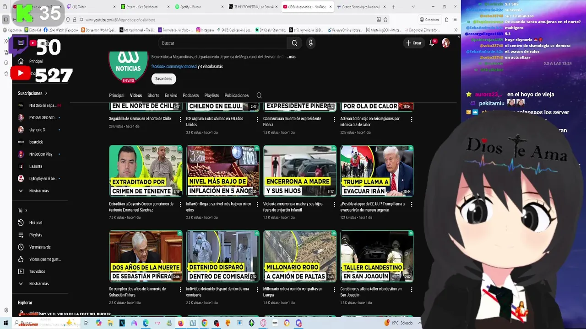586x329 pixels.
Task: Open Dos años de la muerte de Piñera thumbnail
Action: 146,256
